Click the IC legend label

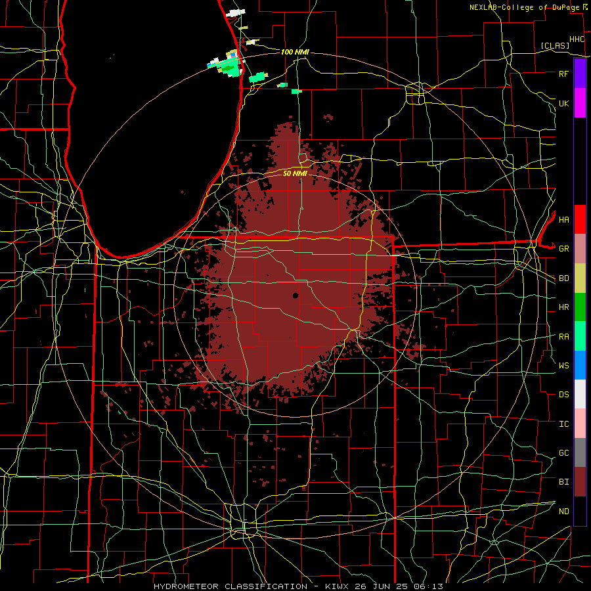(563, 424)
